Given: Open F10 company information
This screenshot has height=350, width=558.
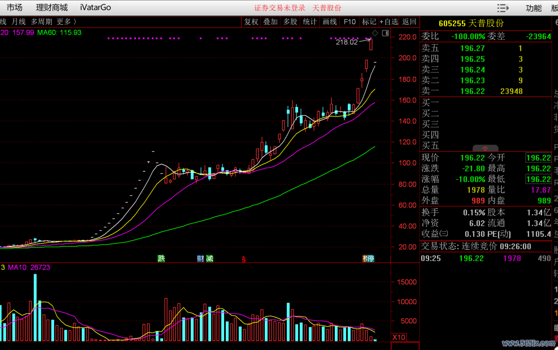Looking at the screenshot, I should (x=350, y=22).
